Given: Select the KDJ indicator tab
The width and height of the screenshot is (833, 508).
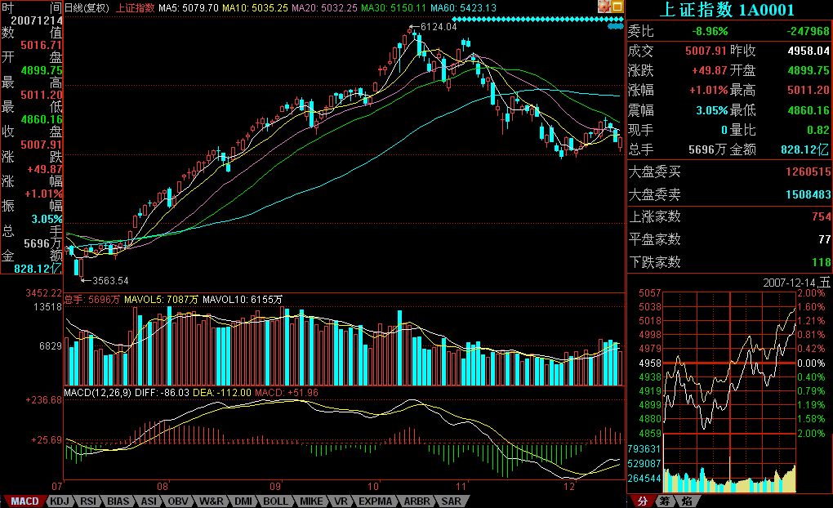Looking at the screenshot, I should [60, 501].
